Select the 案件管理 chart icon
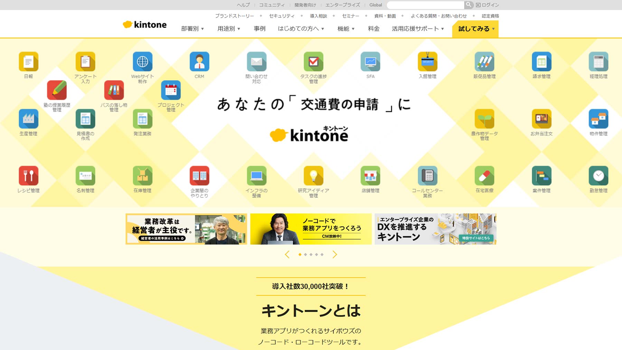Viewport: 622px width, 350px height. point(541,176)
